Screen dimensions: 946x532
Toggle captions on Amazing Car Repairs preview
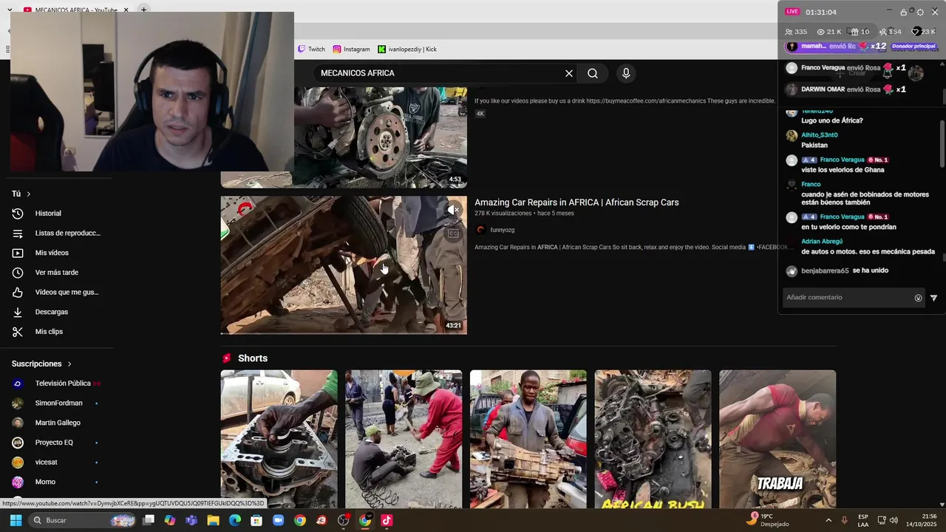click(x=454, y=233)
